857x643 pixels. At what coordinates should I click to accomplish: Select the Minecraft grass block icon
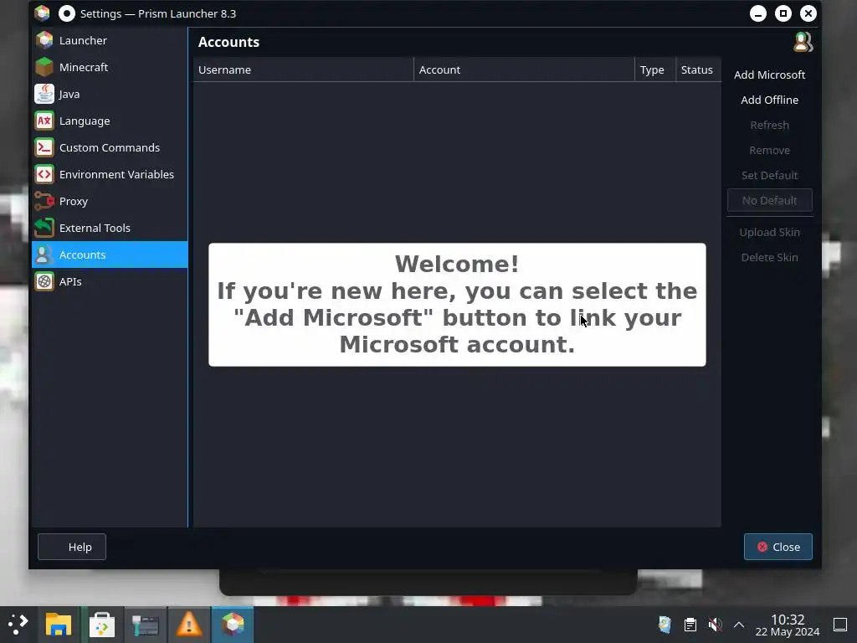pyautogui.click(x=44, y=67)
